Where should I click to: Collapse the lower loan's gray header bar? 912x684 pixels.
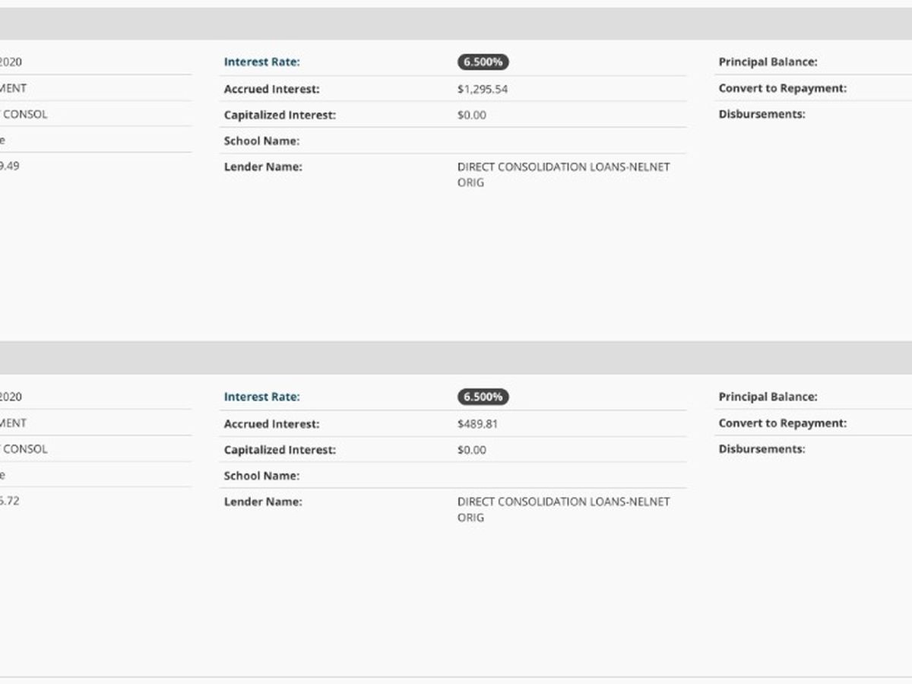click(x=456, y=357)
